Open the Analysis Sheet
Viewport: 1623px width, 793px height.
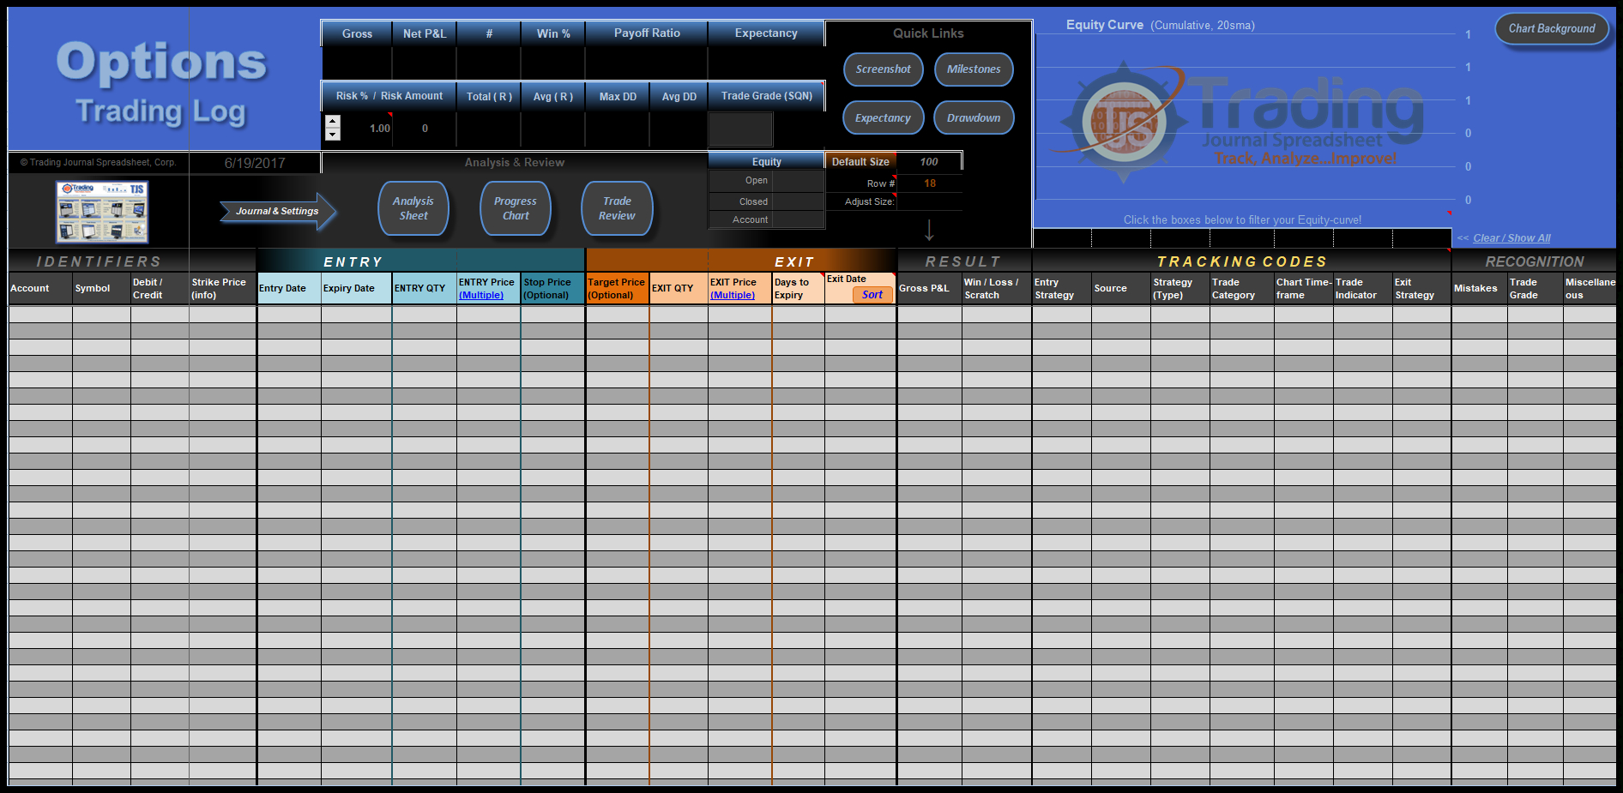click(413, 208)
